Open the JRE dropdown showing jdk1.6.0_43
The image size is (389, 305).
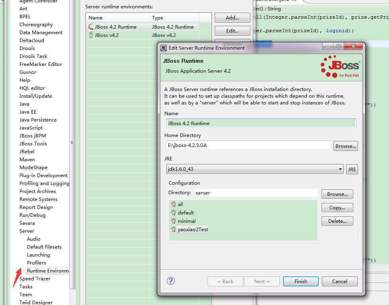[x=255, y=169]
